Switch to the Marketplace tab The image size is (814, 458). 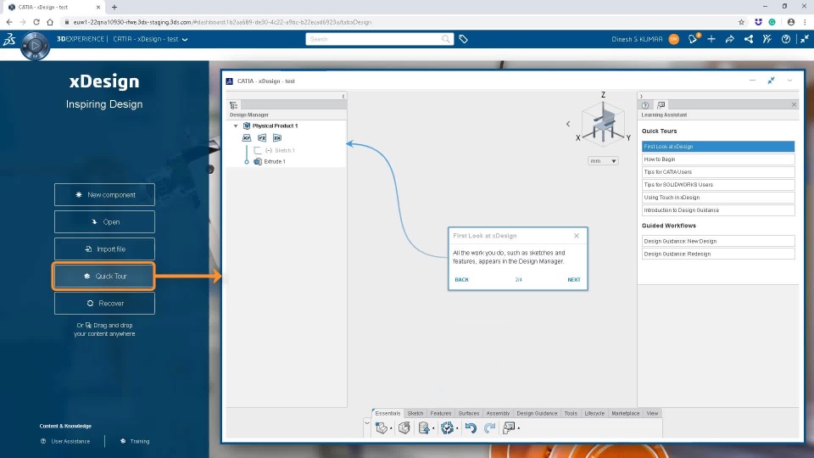click(626, 413)
